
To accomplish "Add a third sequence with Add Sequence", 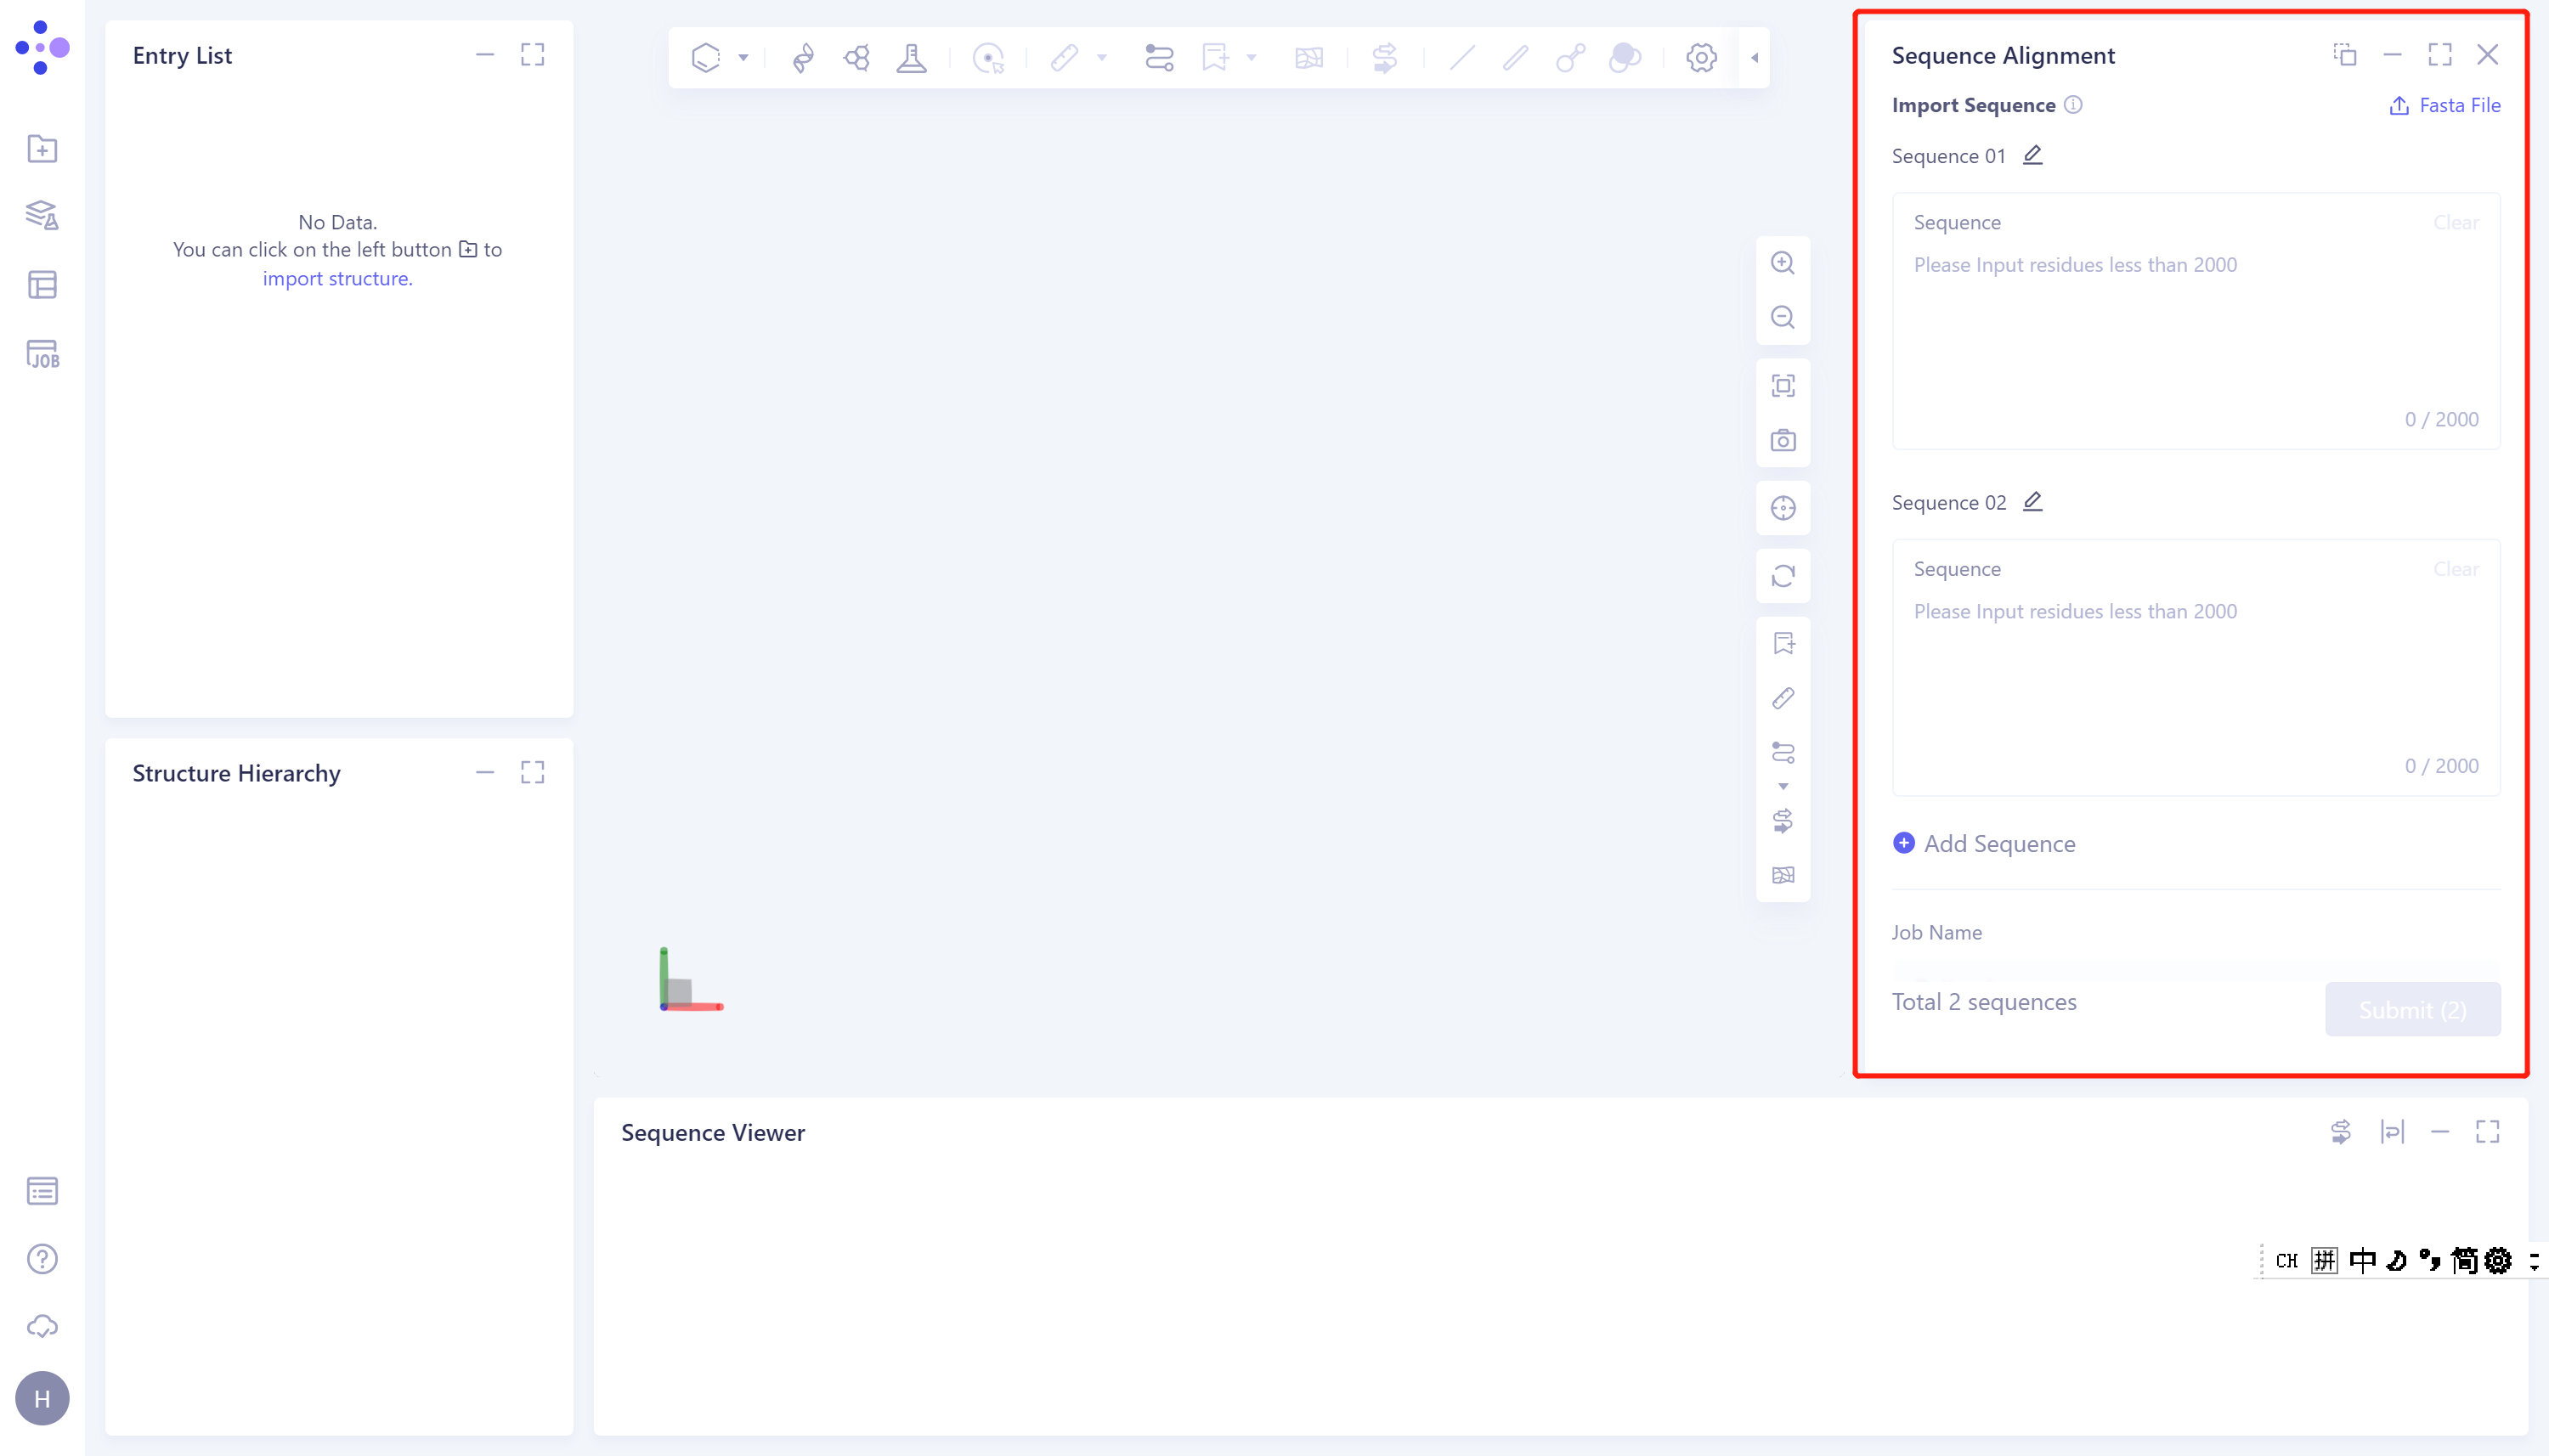I will click(x=1984, y=843).
